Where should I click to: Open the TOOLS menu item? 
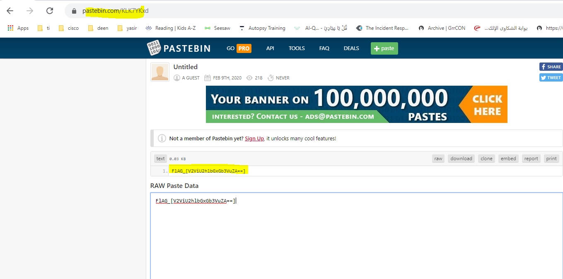tap(297, 48)
